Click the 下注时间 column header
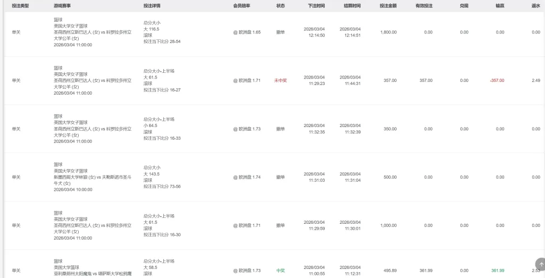The image size is (545, 278). point(317,5)
